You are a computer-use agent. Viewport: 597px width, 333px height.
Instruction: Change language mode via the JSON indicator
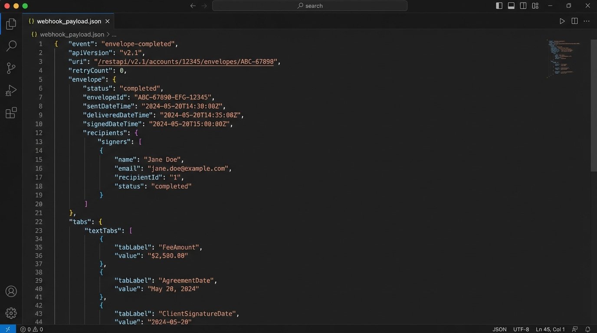point(499,329)
